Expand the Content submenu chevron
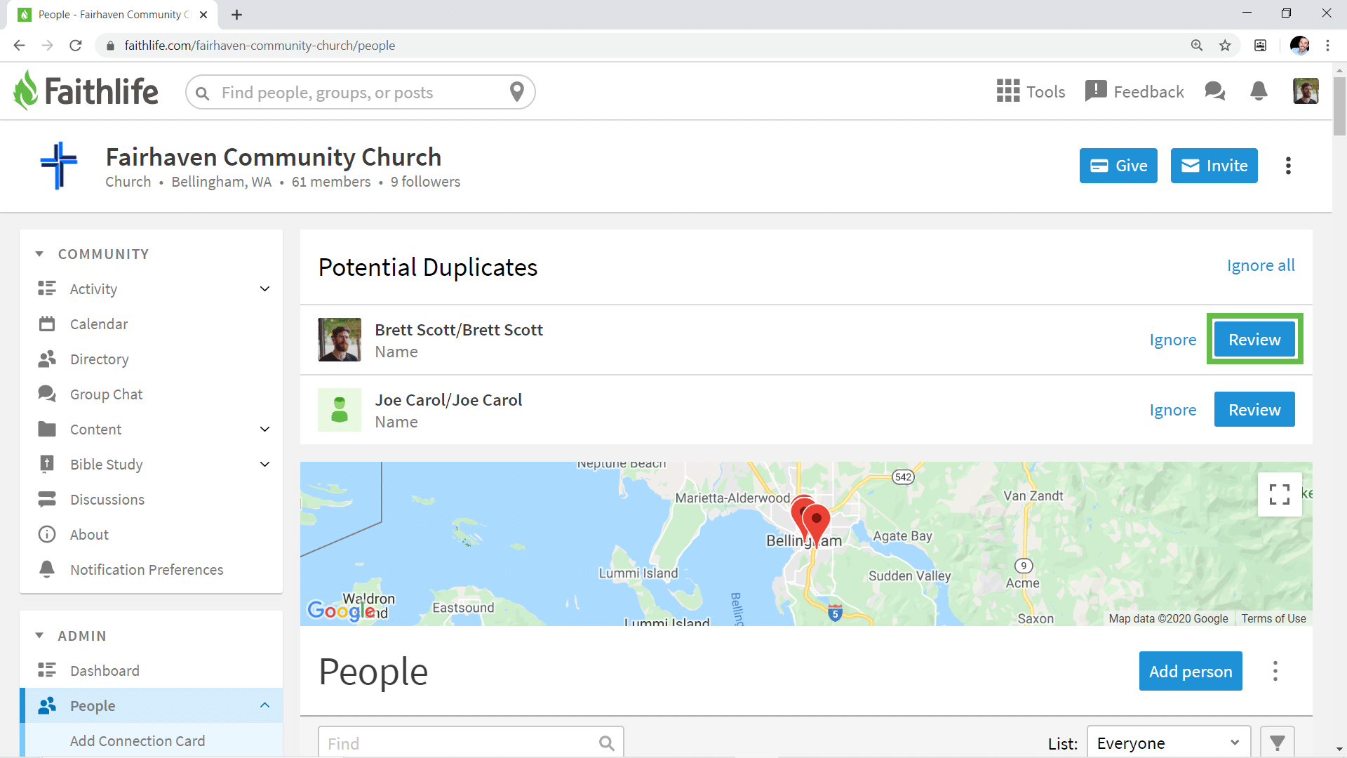Viewport: 1347px width, 758px height. click(264, 430)
